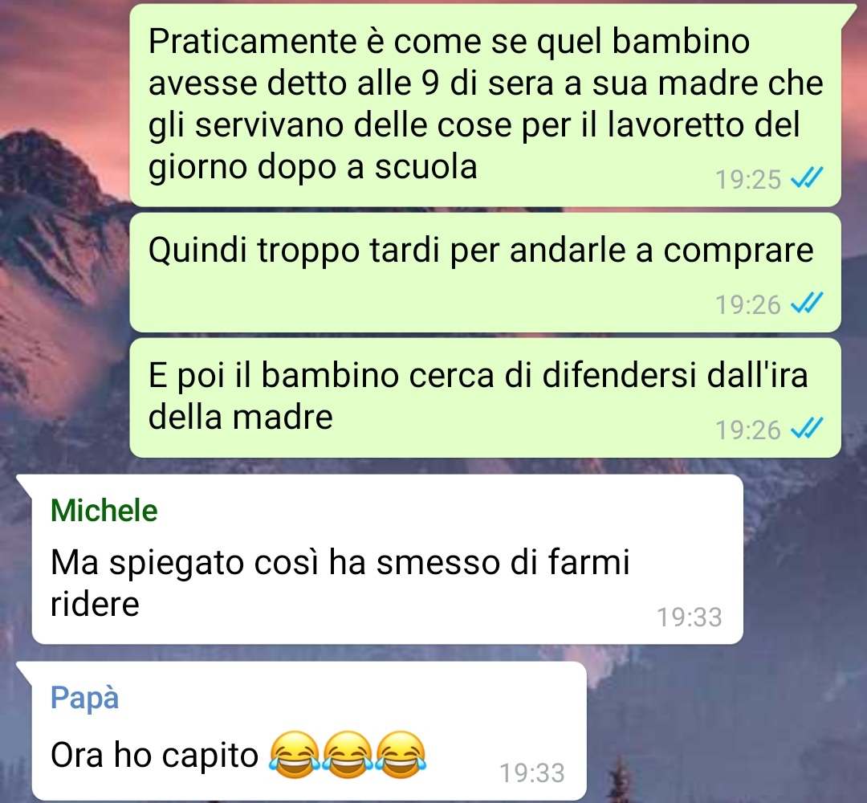Select Michele's 'ha smesso di farmi ridere' message

pos(387,559)
